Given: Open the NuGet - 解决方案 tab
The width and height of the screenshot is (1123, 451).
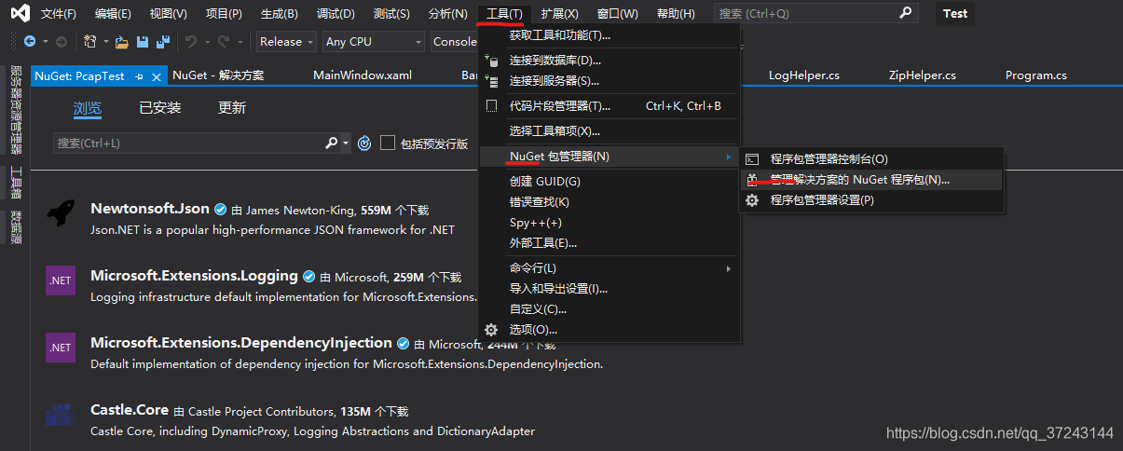Looking at the screenshot, I should click(218, 75).
